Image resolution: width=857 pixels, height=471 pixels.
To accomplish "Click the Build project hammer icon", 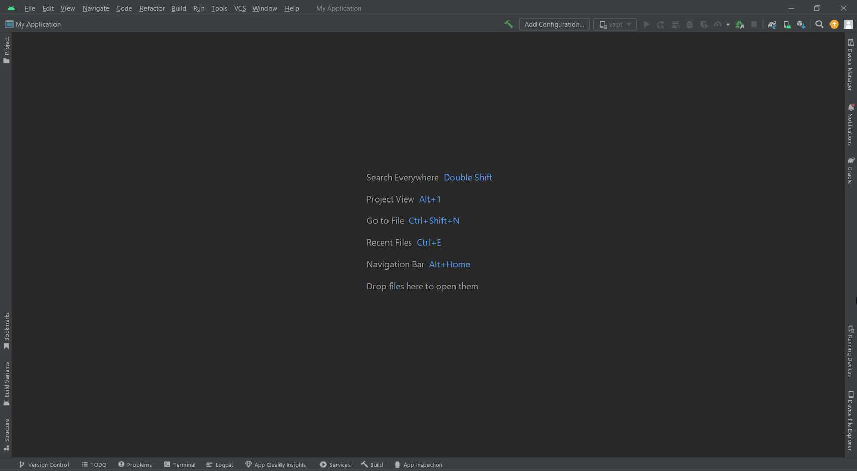I will click(508, 24).
